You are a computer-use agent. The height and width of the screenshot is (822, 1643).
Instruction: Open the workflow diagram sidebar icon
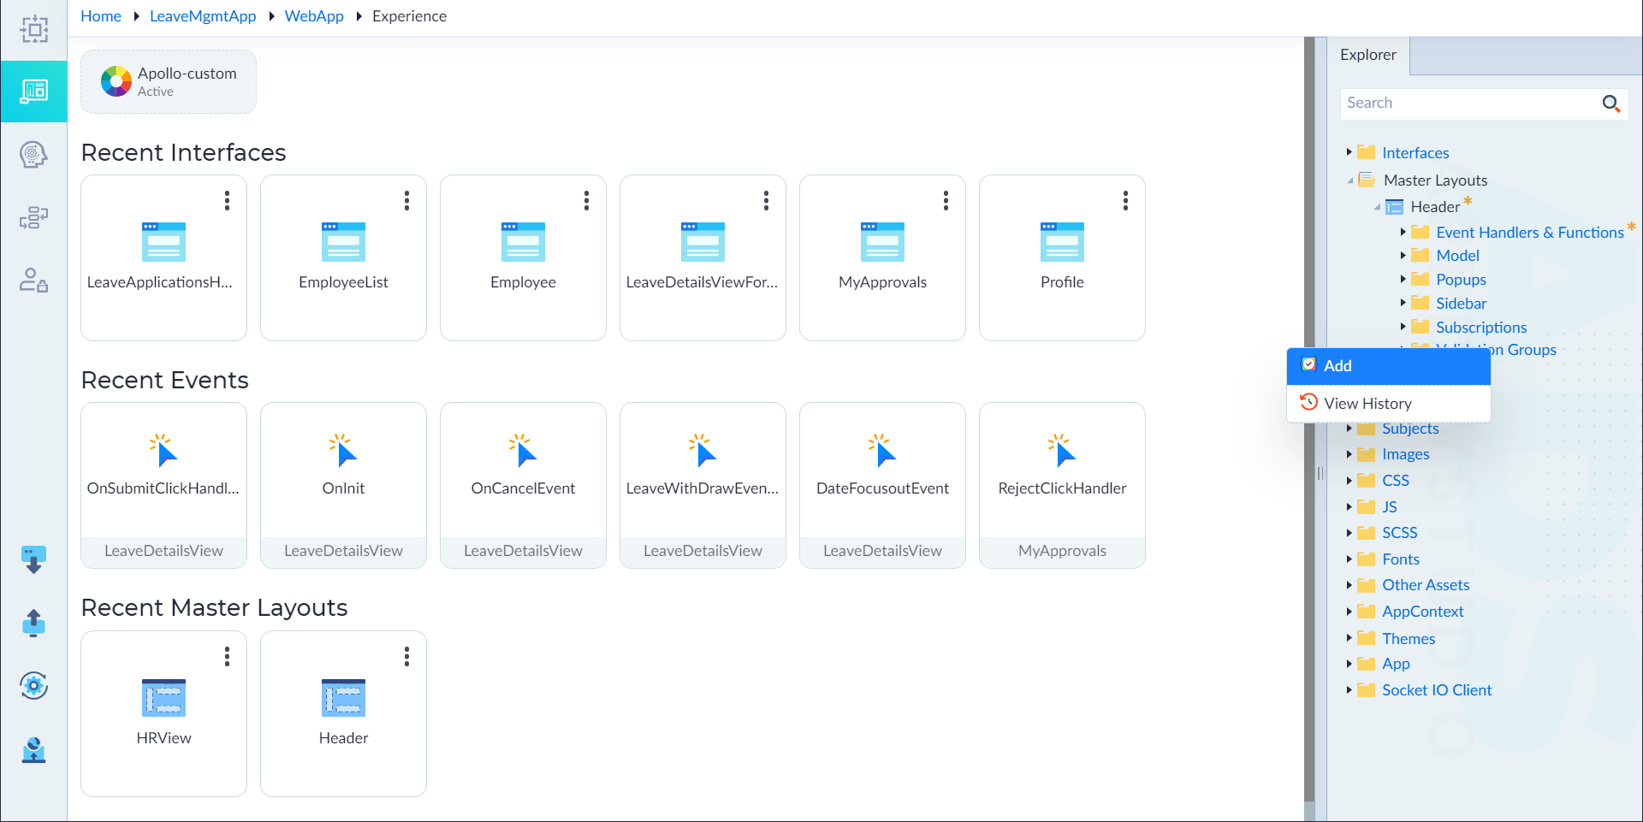(x=34, y=218)
